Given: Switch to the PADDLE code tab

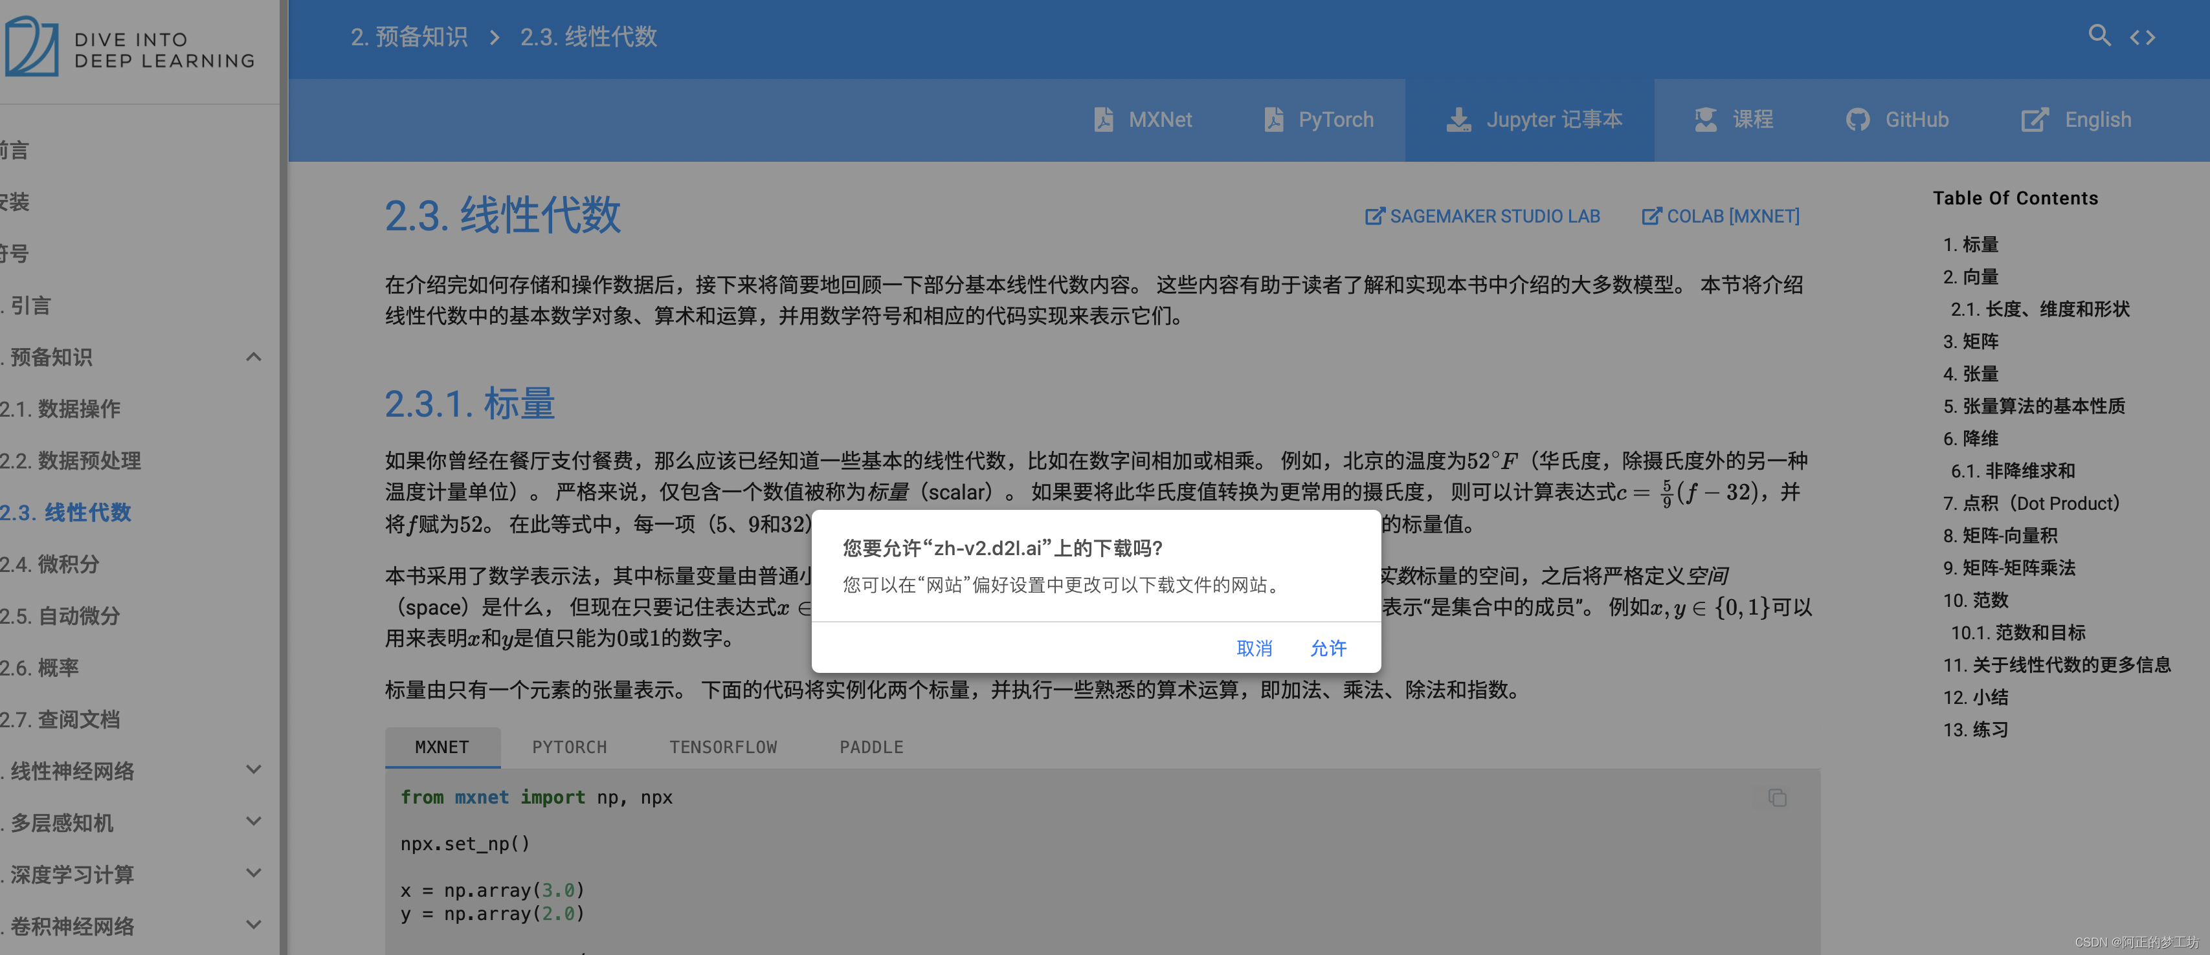Looking at the screenshot, I should [x=871, y=747].
